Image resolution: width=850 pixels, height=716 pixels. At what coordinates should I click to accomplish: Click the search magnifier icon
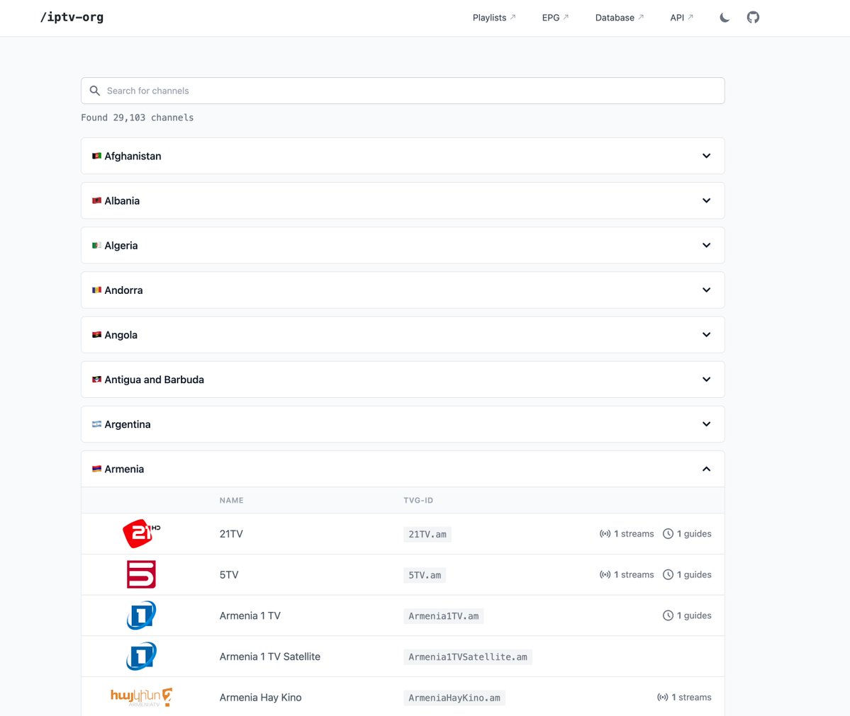pos(95,91)
